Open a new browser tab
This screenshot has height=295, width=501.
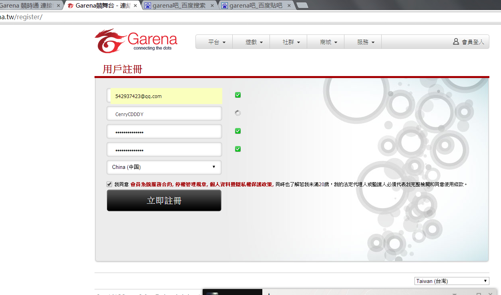click(302, 6)
